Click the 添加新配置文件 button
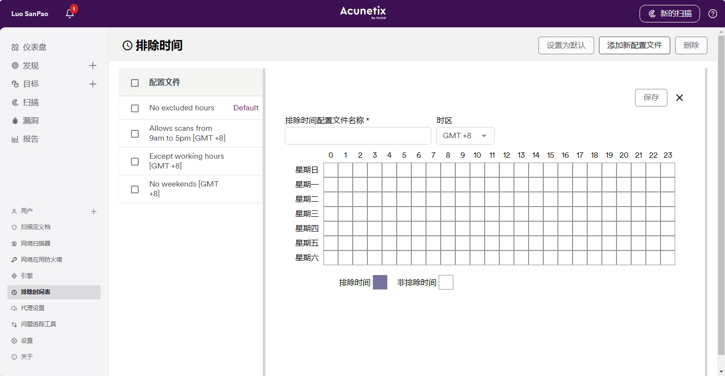This screenshot has width=725, height=376. pyautogui.click(x=635, y=45)
